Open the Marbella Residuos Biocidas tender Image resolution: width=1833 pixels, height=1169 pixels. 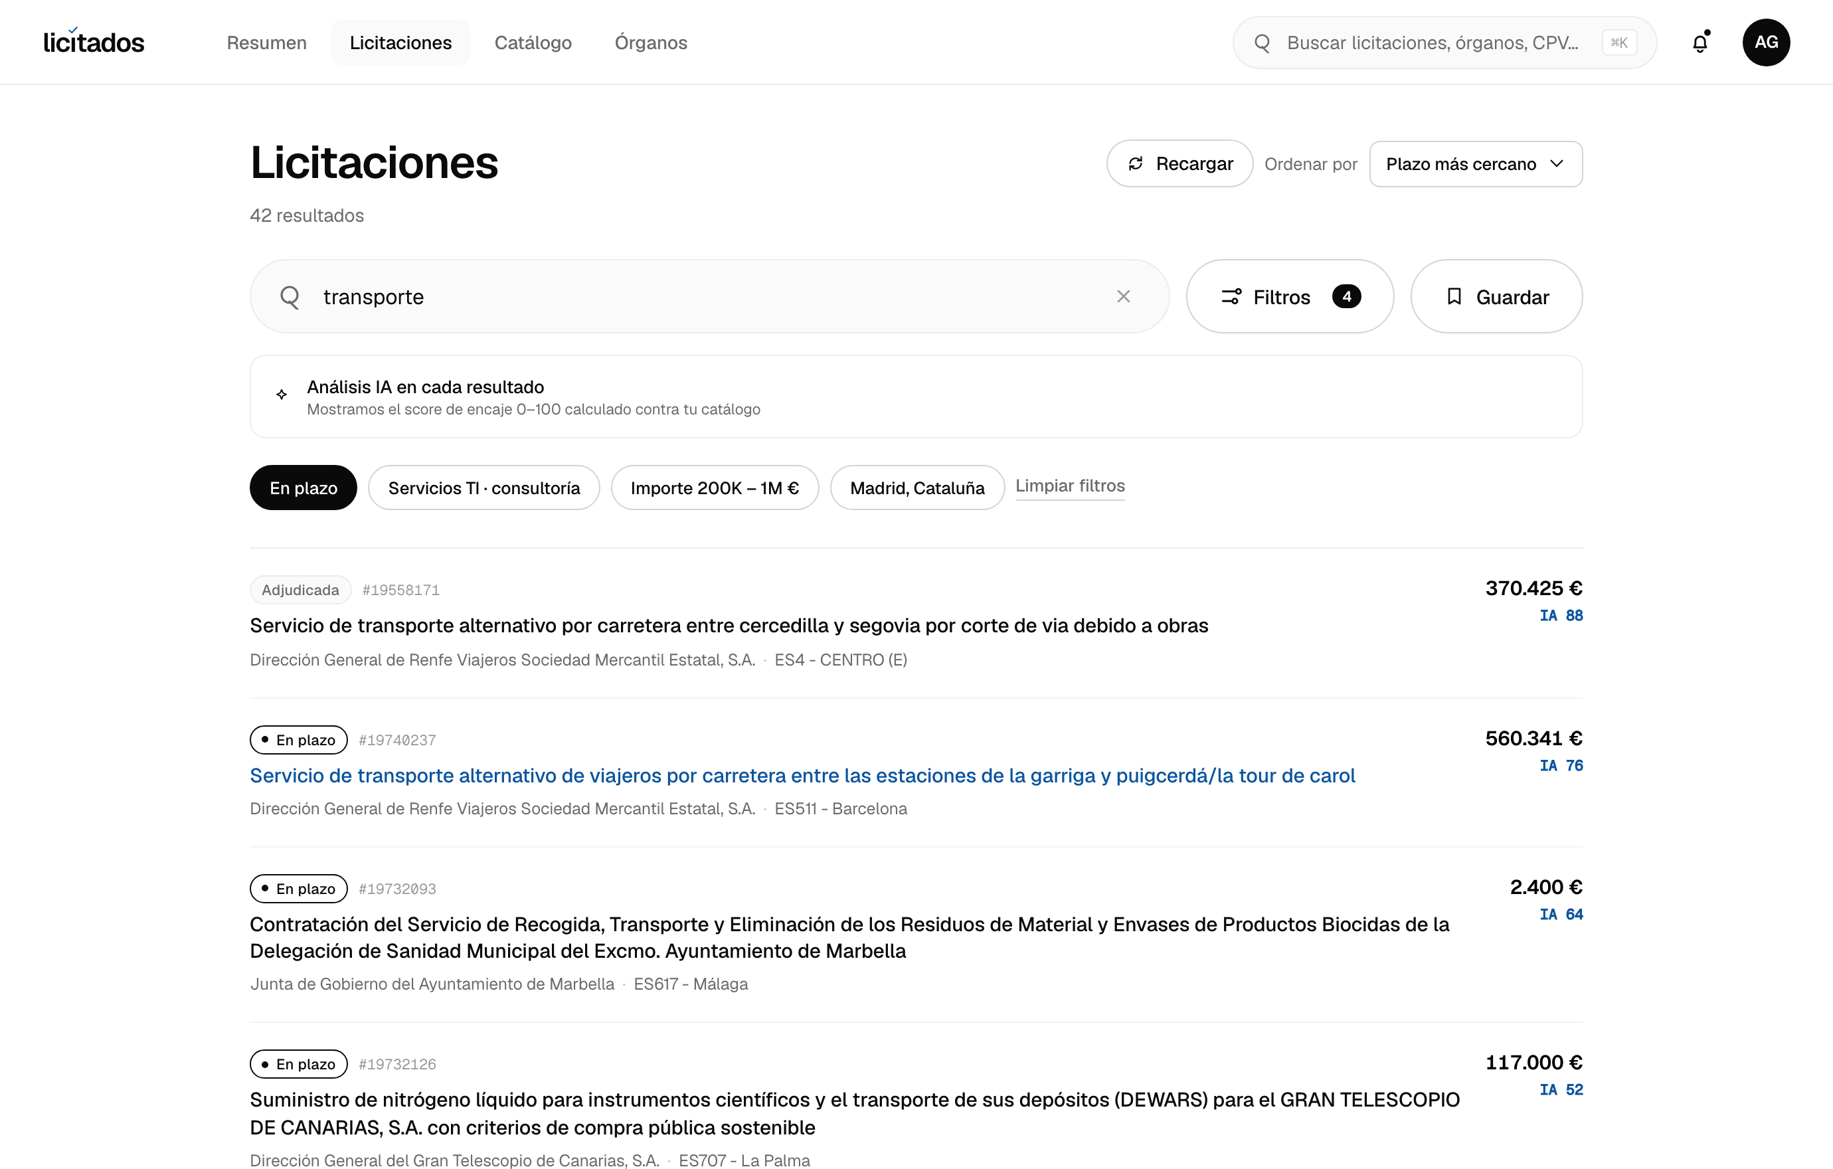(x=849, y=938)
